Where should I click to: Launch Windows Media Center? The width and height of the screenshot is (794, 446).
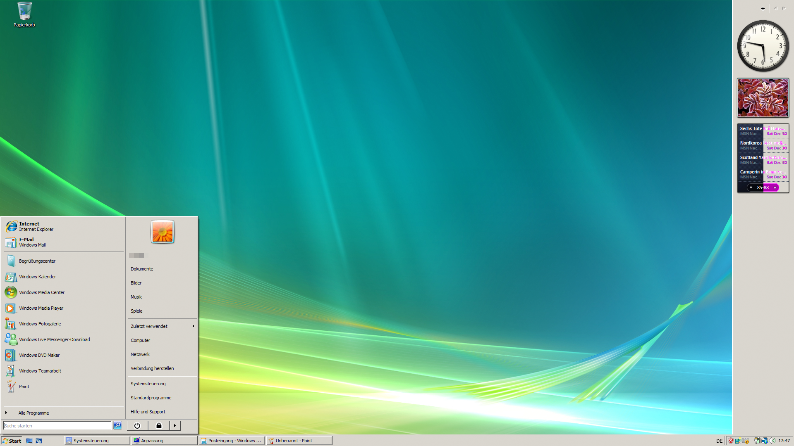tap(63, 292)
